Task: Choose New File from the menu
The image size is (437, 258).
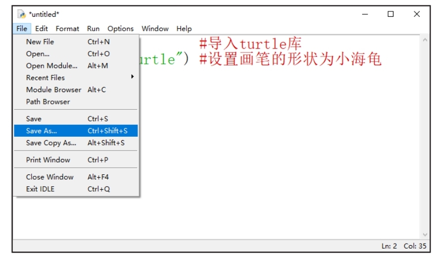Action: [76, 42]
